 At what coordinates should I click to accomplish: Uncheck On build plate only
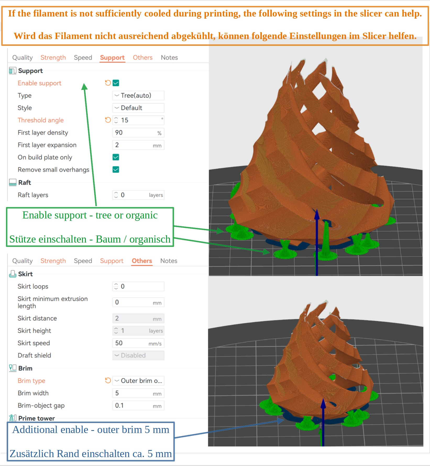(115, 157)
